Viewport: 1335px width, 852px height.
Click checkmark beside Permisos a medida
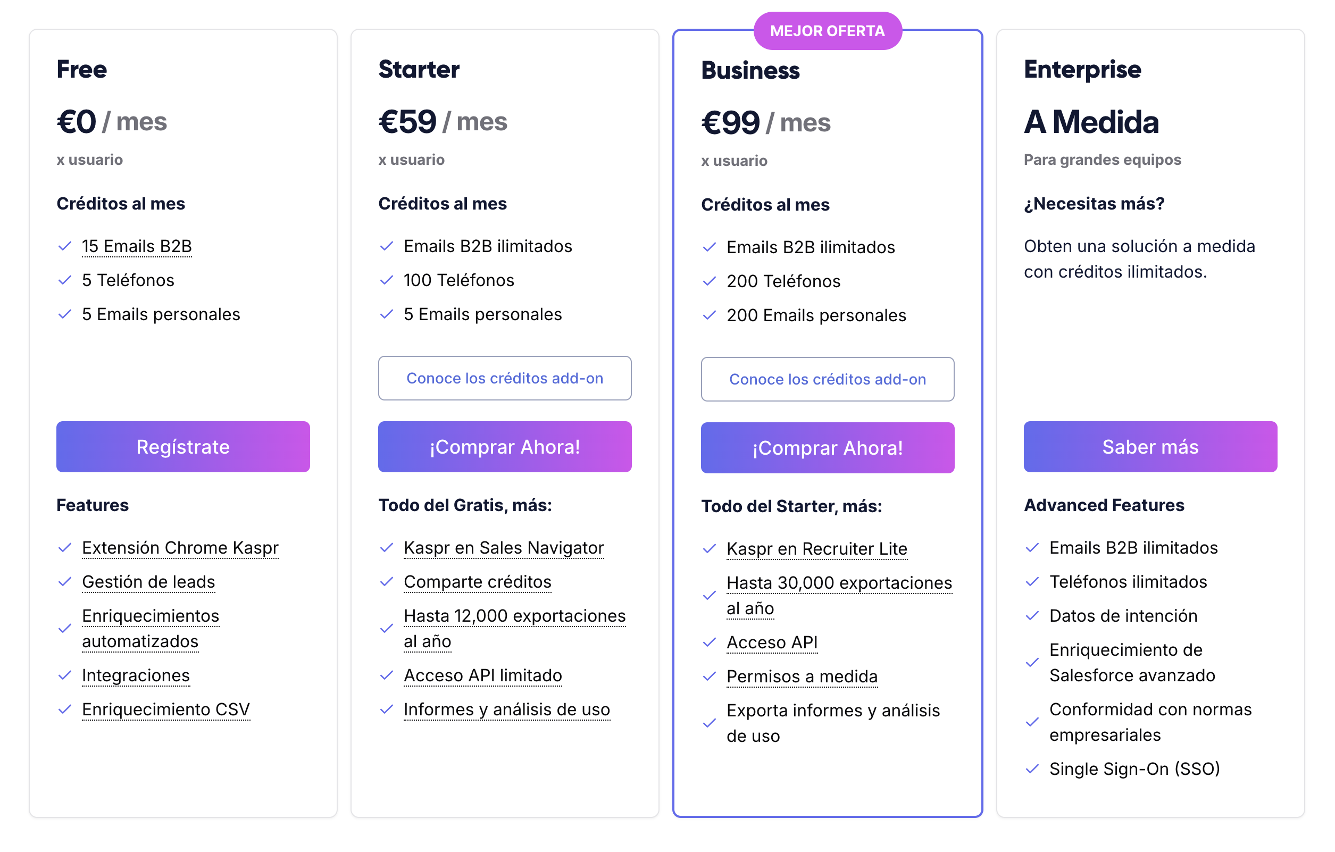point(709,676)
